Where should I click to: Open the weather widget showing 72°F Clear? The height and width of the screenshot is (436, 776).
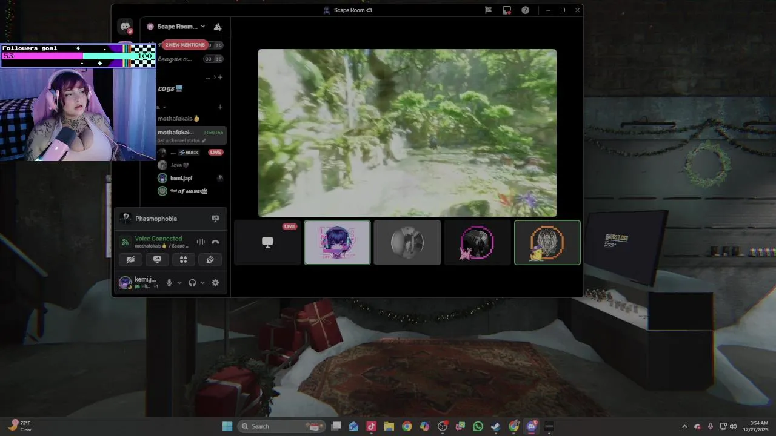click(x=20, y=426)
